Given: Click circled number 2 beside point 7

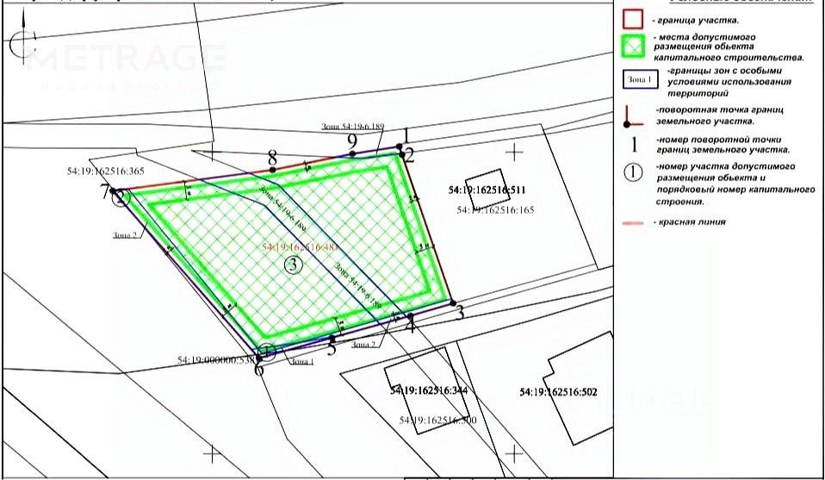Looking at the screenshot, I should [x=121, y=198].
